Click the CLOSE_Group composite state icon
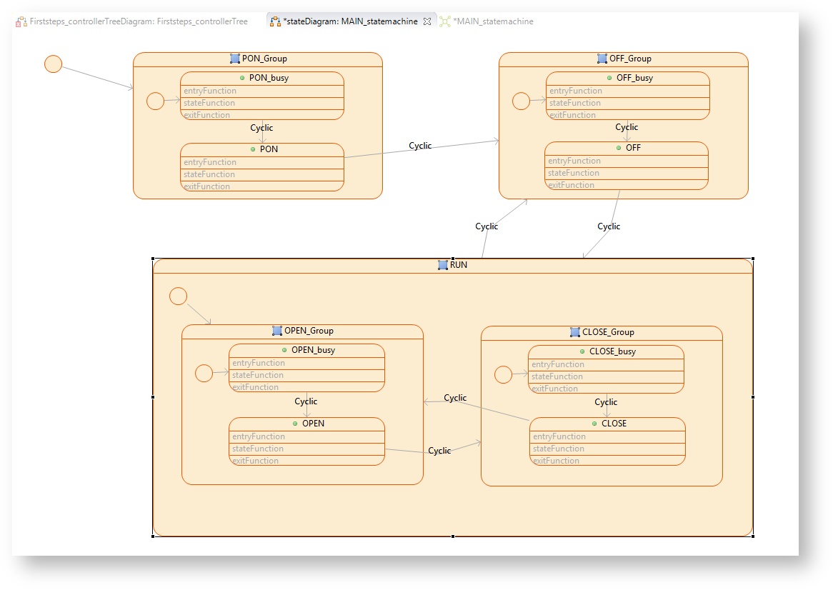This screenshot has width=833, height=590. (575, 332)
